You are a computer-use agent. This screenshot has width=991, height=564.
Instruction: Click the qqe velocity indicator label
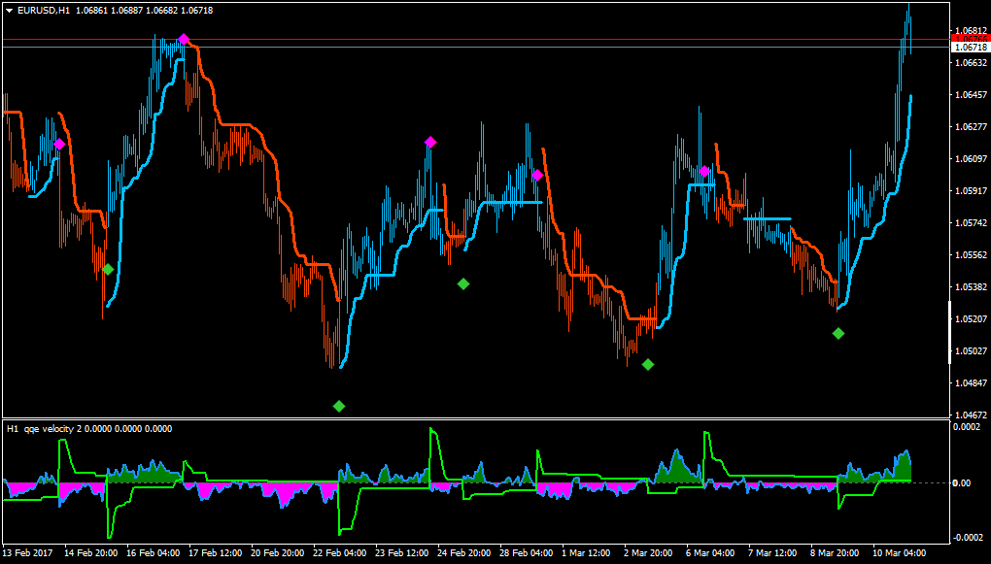click(x=89, y=428)
